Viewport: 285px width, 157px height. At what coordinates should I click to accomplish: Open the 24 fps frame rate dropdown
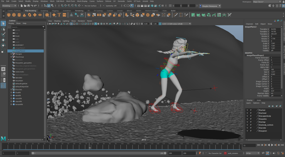pyautogui.click(x=252, y=153)
